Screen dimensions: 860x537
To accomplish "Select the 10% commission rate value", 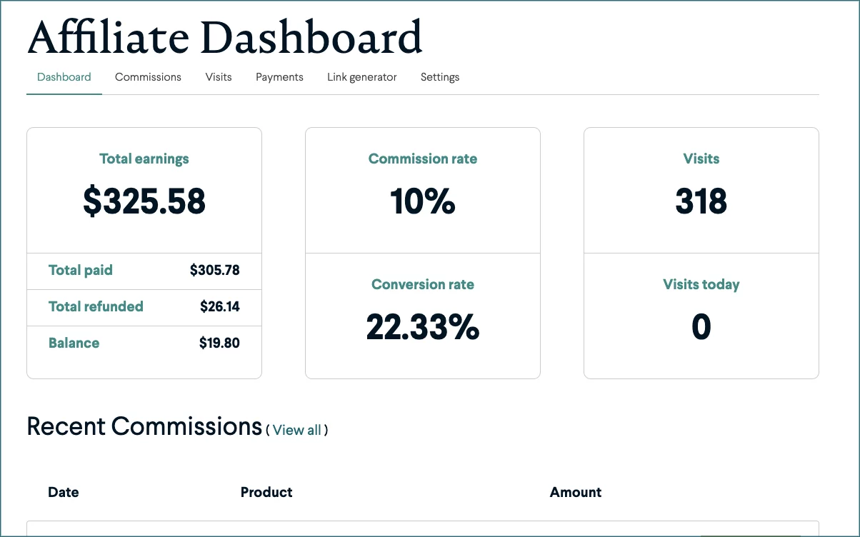I will pos(423,201).
